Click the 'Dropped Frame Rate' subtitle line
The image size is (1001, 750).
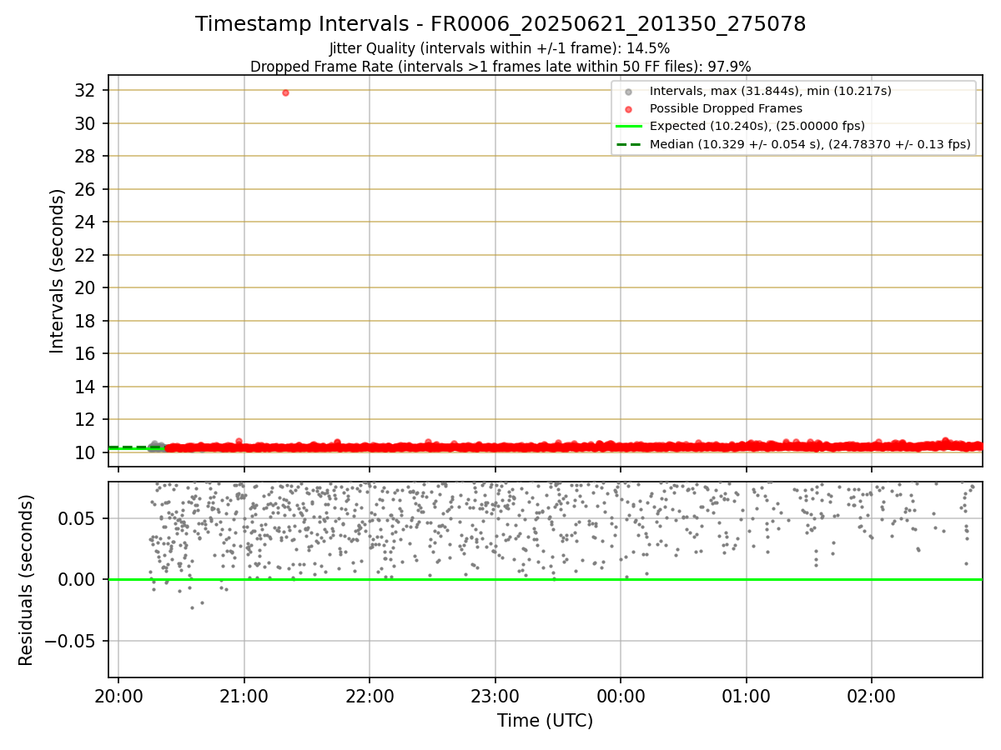(x=500, y=67)
